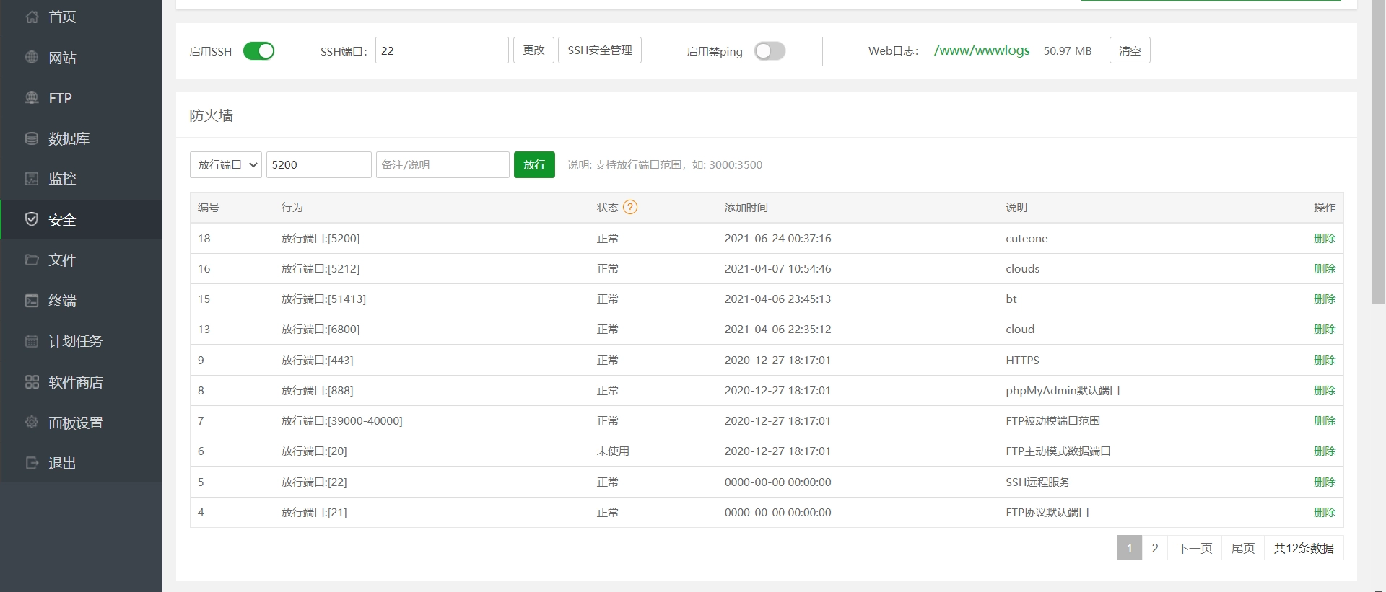Open the globe icon for 网站

click(32, 57)
